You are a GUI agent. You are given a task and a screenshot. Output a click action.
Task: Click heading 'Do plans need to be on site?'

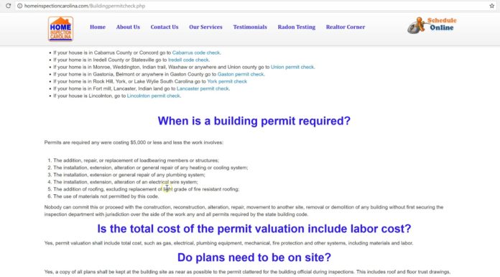click(254, 258)
